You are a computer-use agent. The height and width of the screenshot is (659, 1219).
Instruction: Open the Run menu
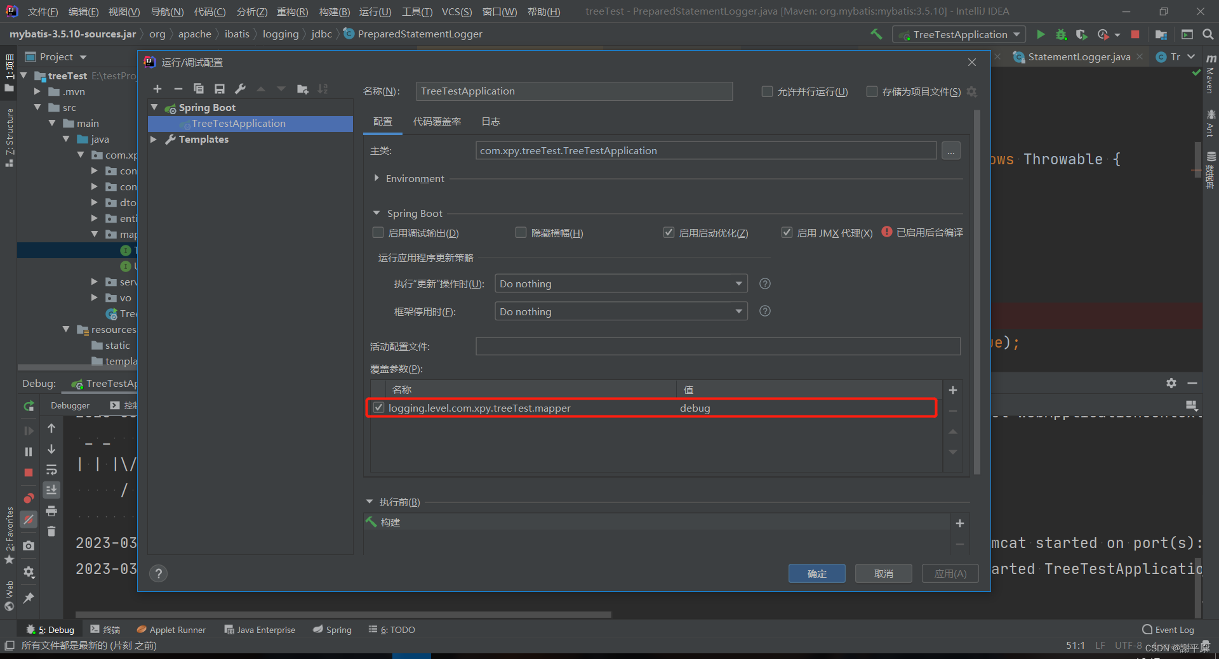pyautogui.click(x=375, y=11)
